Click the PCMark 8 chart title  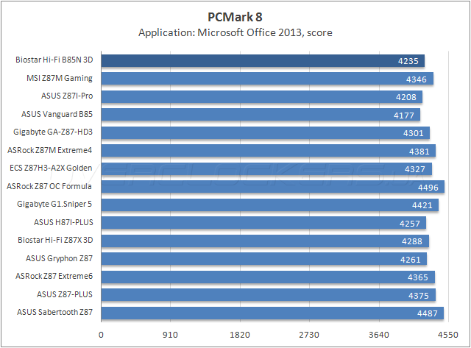click(235, 17)
